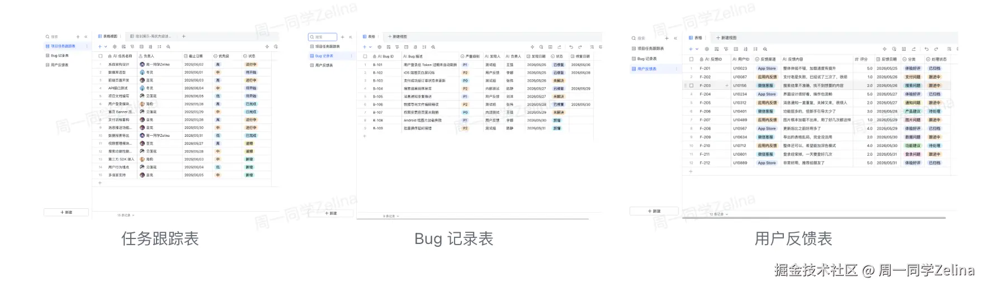The width and height of the screenshot is (984, 287).
Task: Click 新建视图 in Bug record window
Action: pos(398,37)
